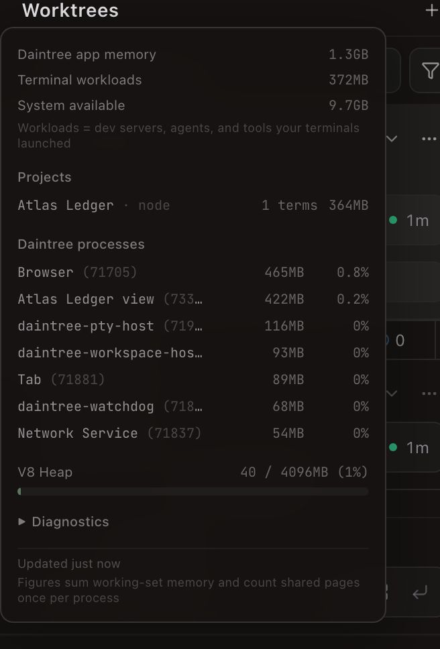Click the 40 / 4096MB (1%) heap reading
The width and height of the screenshot is (440, 649).
[304, 472]
